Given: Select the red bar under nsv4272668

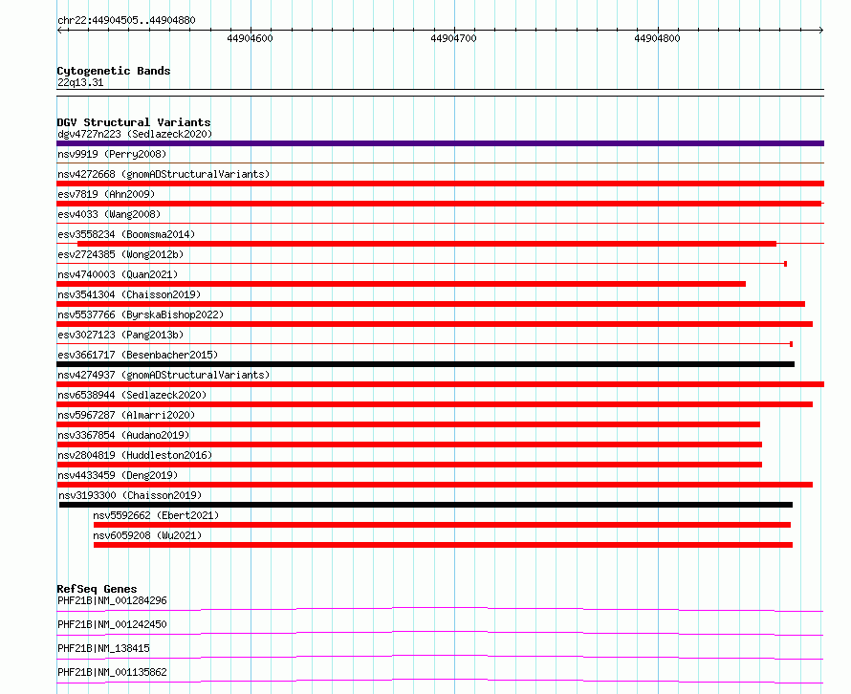Looking at the screenshot, I should 440,184.
